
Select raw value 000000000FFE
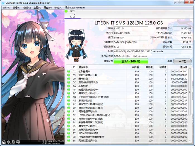pos(179,82)
